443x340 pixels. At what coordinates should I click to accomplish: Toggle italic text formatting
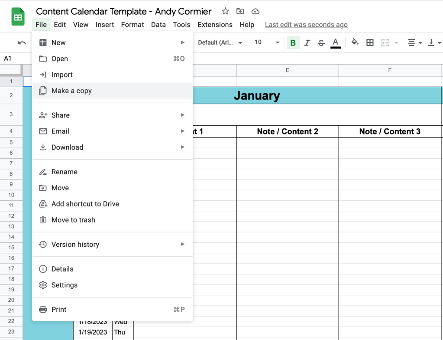point(307,42)
